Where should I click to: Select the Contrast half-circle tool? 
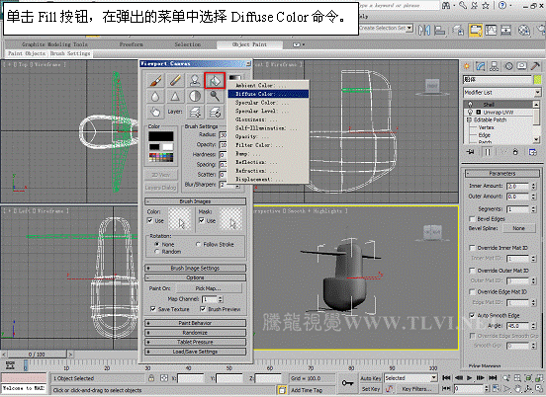click(x=195, y=97)
